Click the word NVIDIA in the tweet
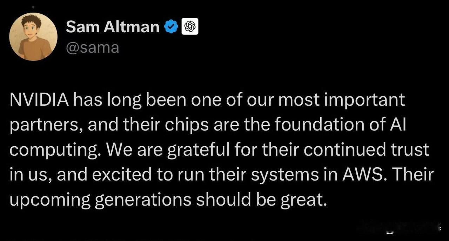The image size is (449, 241). click(x=39, y=101)
